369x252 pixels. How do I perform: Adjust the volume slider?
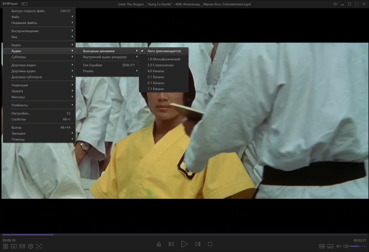(x=358, y=246)
